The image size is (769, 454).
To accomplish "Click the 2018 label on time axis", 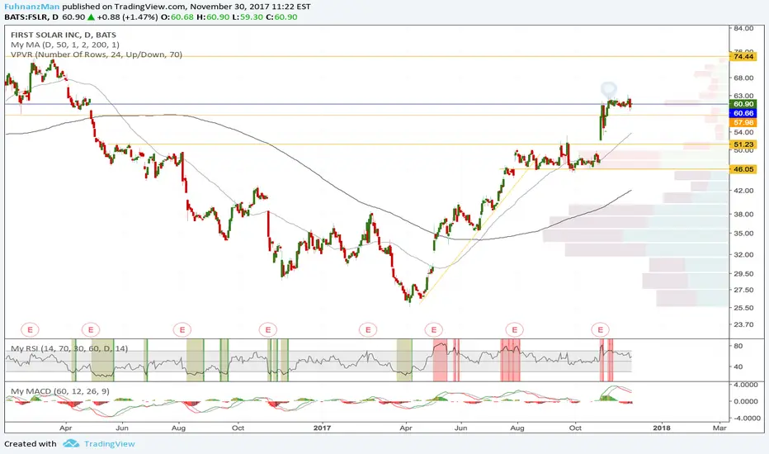I will pos(662,428).
